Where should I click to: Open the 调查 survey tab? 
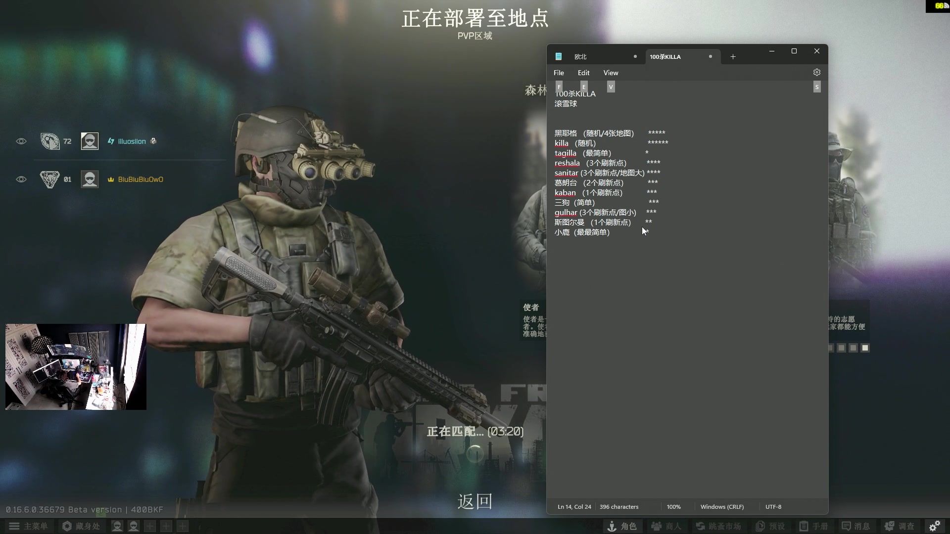tap(900, 526)
